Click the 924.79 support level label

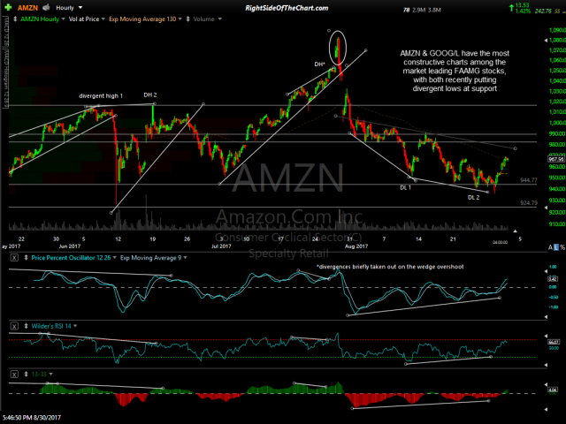pyautogui.click(x=529, y=203)
